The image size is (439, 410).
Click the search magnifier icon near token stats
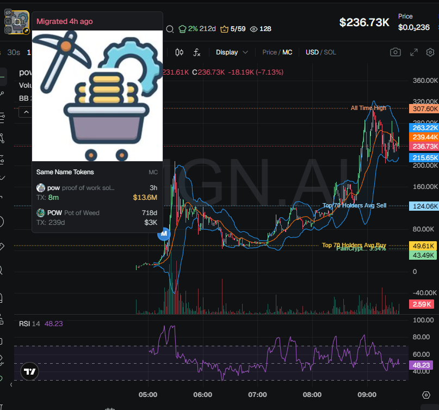pos(169,29)
